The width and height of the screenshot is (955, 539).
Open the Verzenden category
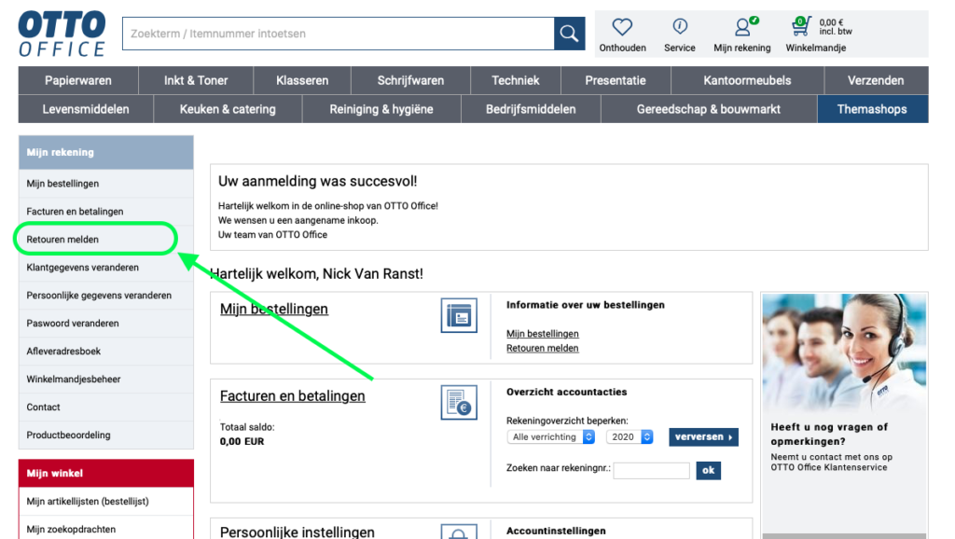point(876,80)
